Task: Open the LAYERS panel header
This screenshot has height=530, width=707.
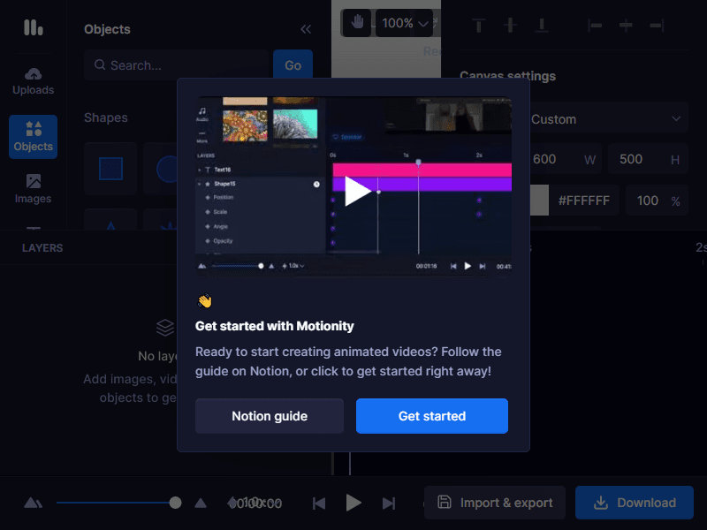Action: coord(42,247)
